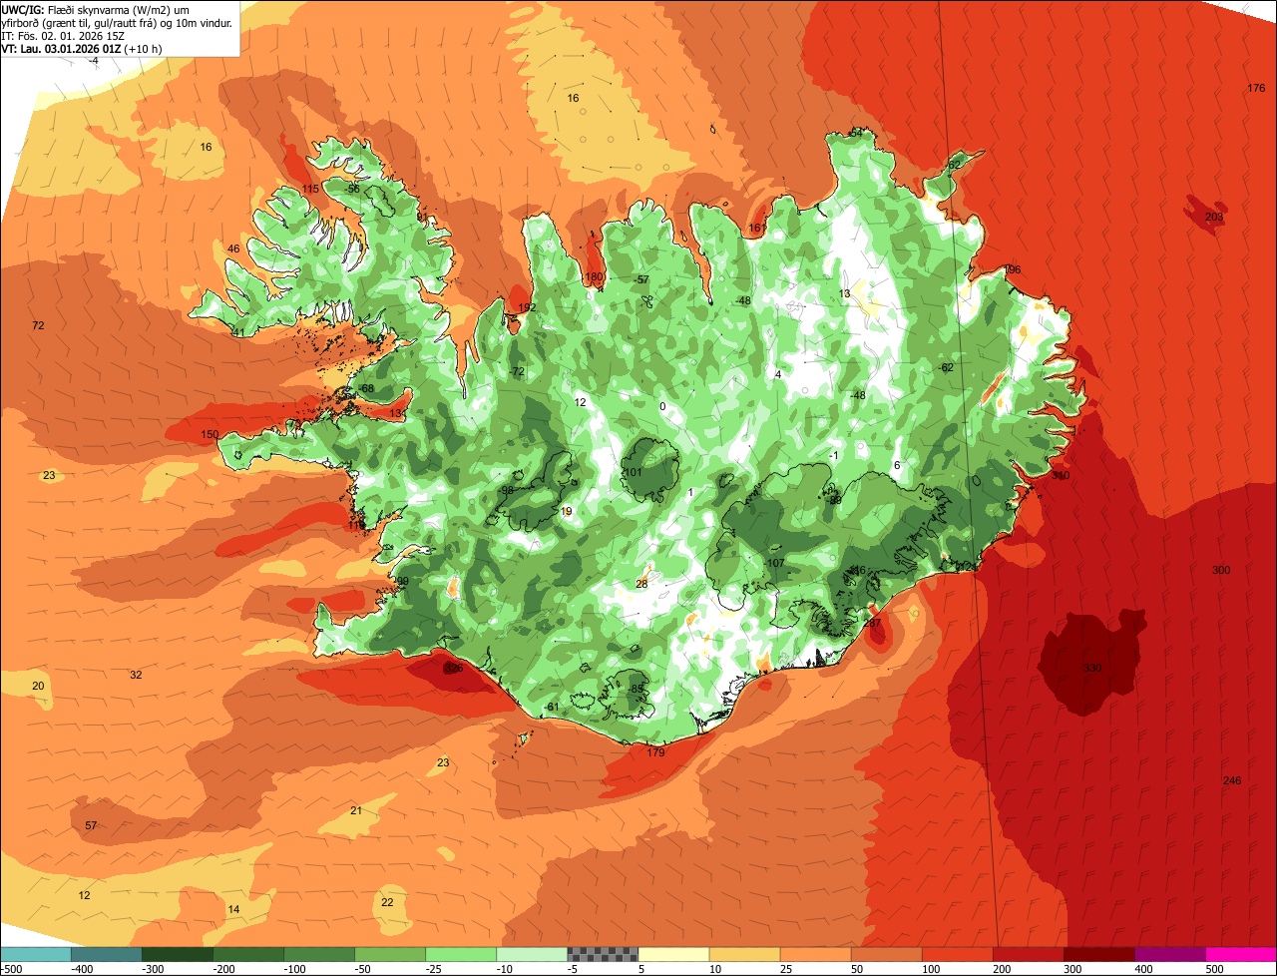Click the map value '-85' on the southern glacier
This screenshot has height=976, width=1277.
click(x=637, y=689)
